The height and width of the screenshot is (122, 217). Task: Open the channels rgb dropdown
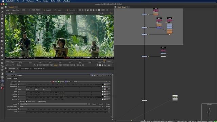[34, 82]
